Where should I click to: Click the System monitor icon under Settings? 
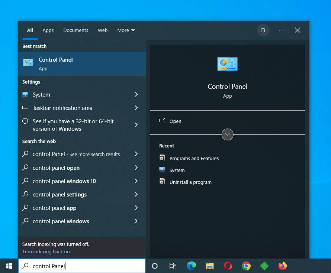25,94
